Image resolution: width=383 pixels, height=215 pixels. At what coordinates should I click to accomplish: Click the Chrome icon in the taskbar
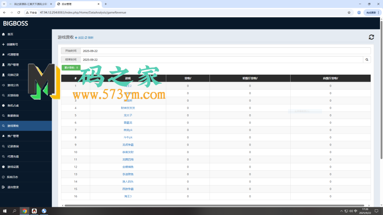pyautogui.click(x=24, y=211)
